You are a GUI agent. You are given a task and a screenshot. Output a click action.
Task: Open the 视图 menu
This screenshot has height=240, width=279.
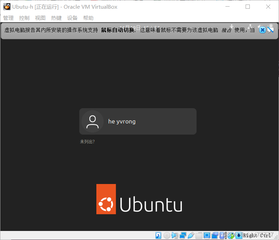(x=40, y=18)
